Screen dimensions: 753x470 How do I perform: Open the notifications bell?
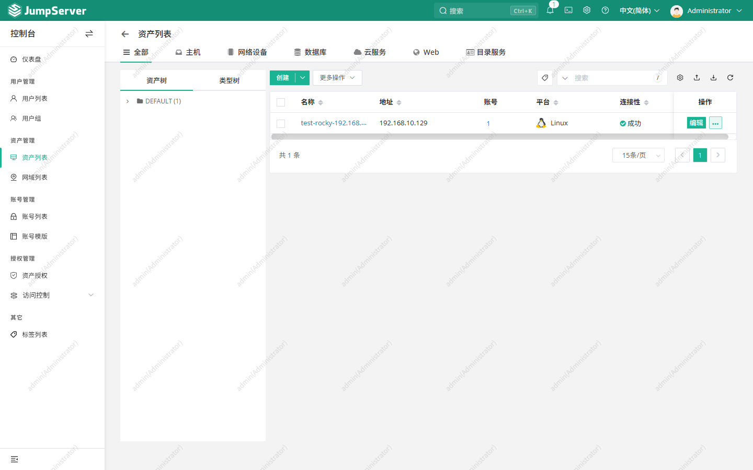[x=550, y=10]
